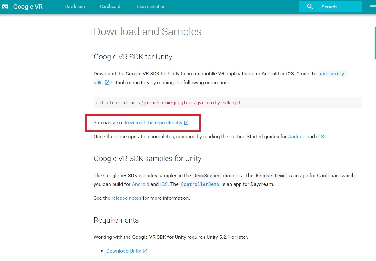Open the Android Getting Started guide link
The width and height of the screenshot is (376, 261).
296,137
